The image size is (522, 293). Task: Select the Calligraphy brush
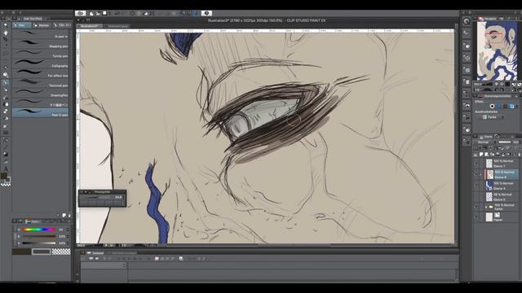(x=41, y=64)
